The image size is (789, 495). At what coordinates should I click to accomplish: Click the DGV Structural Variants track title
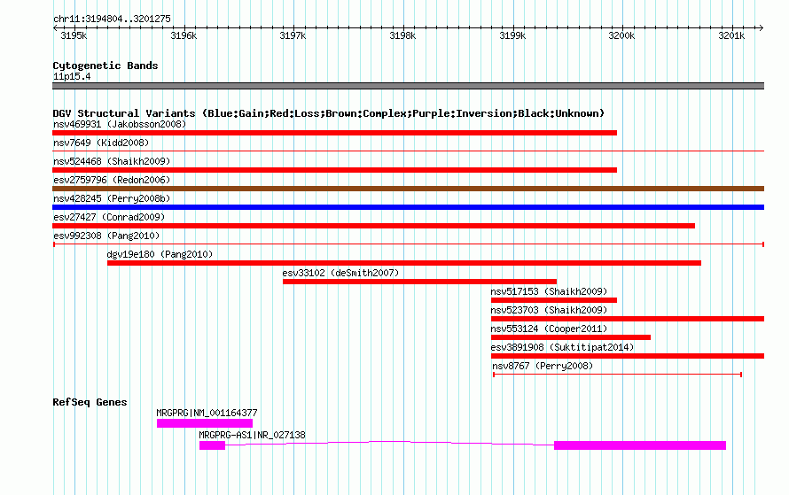tap(329, 113)
